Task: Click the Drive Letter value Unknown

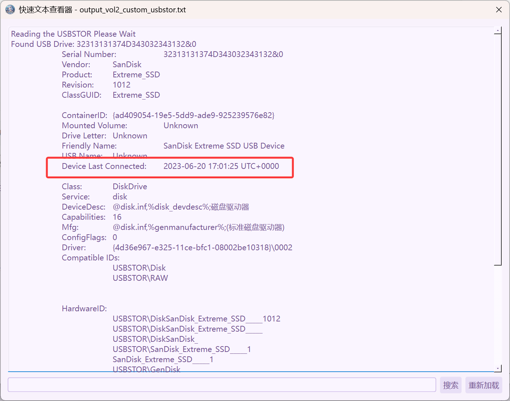Action: (130, 135)
